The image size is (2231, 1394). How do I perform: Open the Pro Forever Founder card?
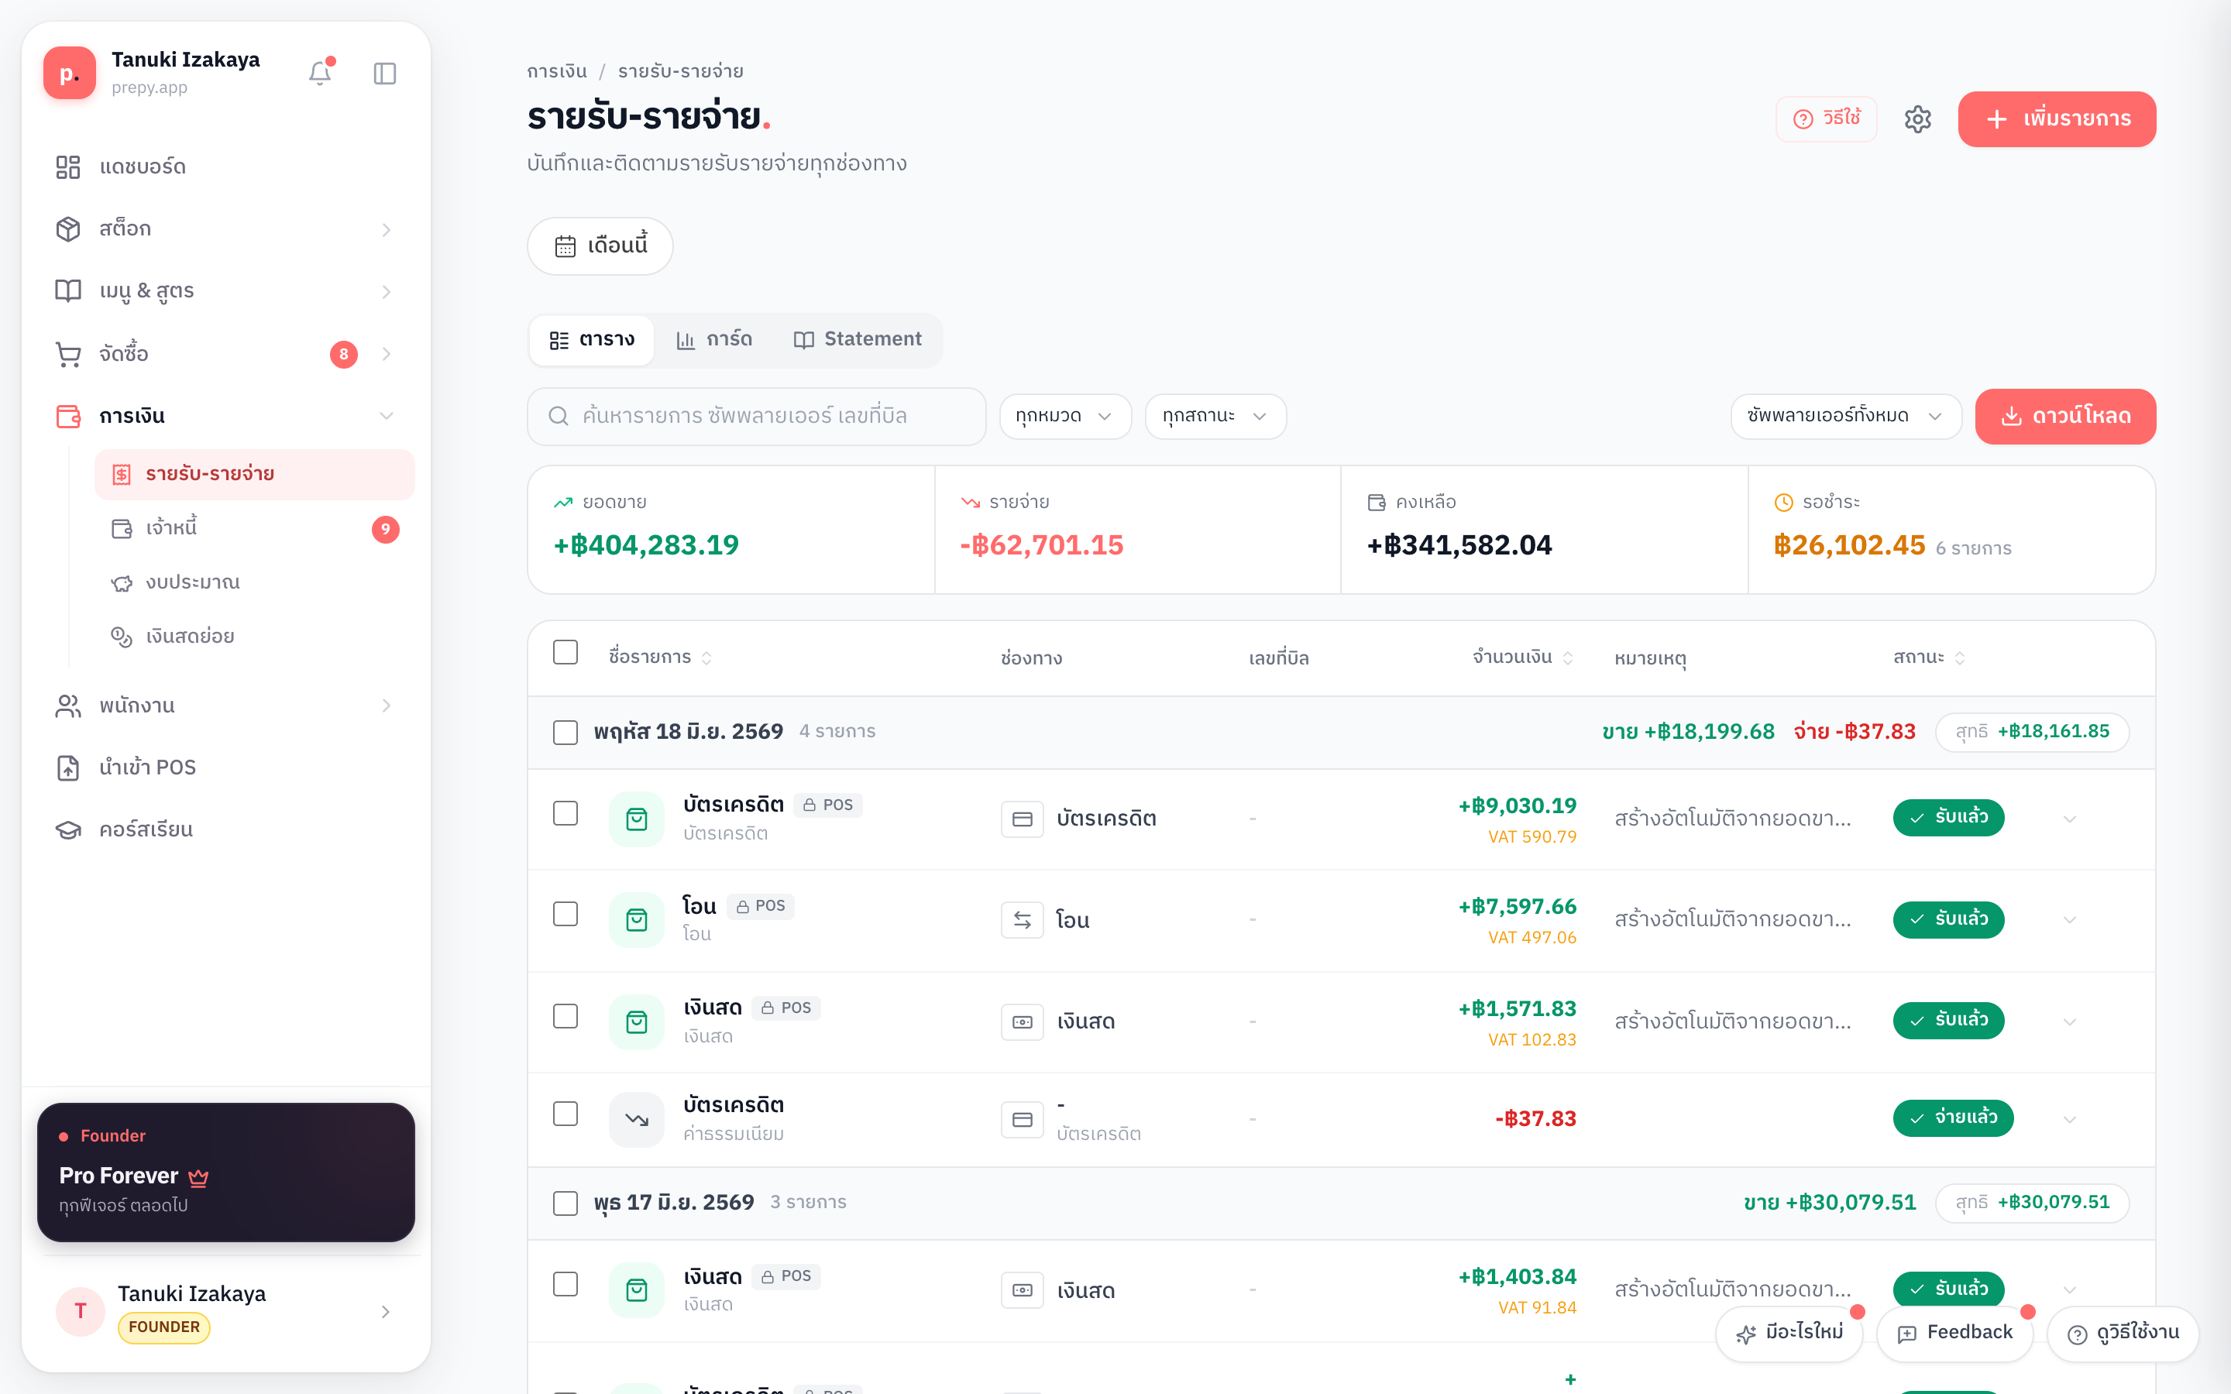click(x=226, y=1172)
